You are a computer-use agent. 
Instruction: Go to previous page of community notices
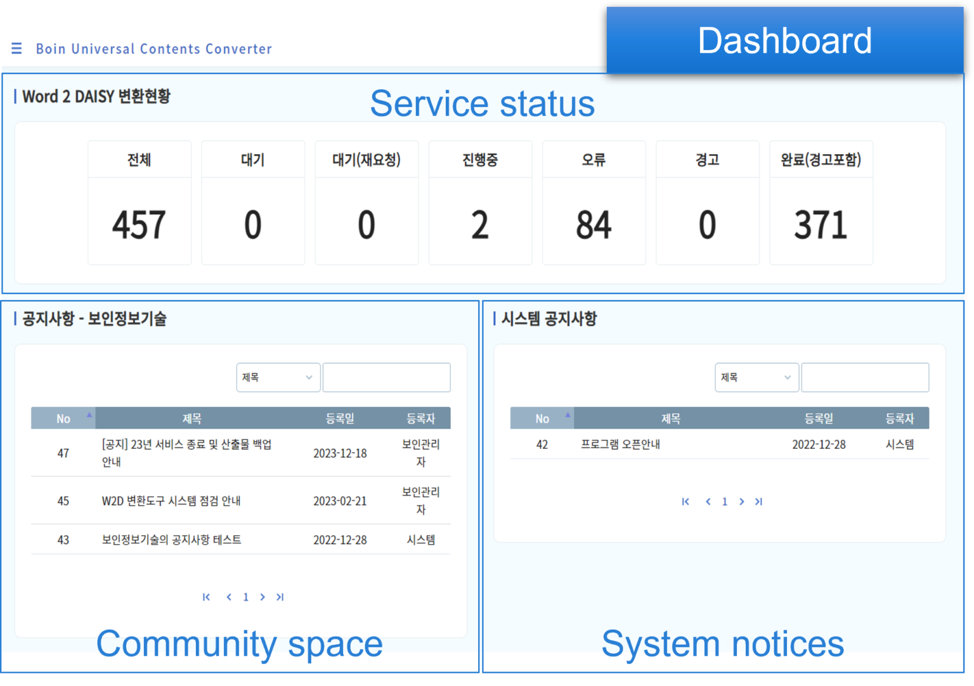coord(228,597)
